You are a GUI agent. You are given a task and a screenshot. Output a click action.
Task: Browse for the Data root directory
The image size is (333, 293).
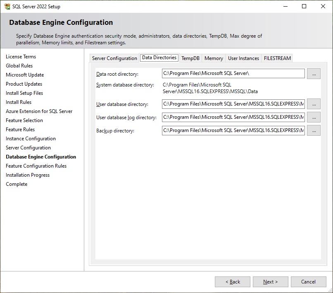314,74
